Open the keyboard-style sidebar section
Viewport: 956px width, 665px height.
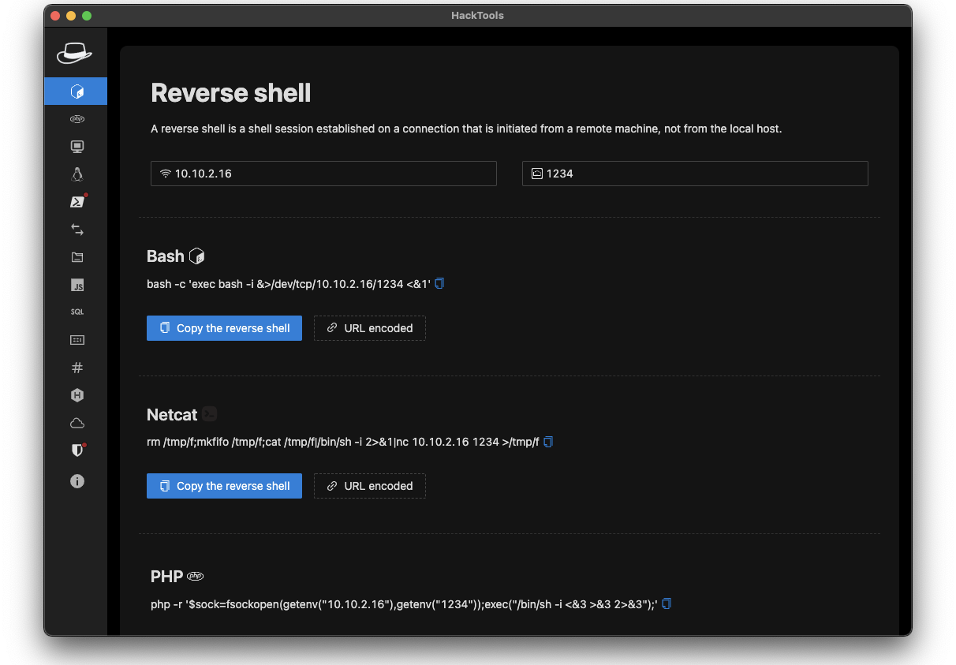click(x=77, y=340)
